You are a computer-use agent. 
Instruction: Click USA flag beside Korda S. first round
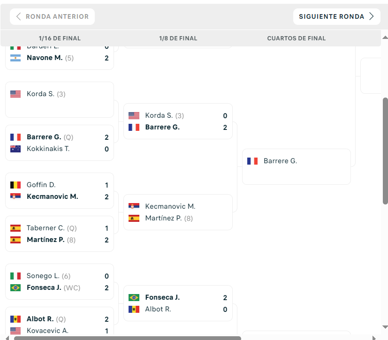tap(15, 94)
